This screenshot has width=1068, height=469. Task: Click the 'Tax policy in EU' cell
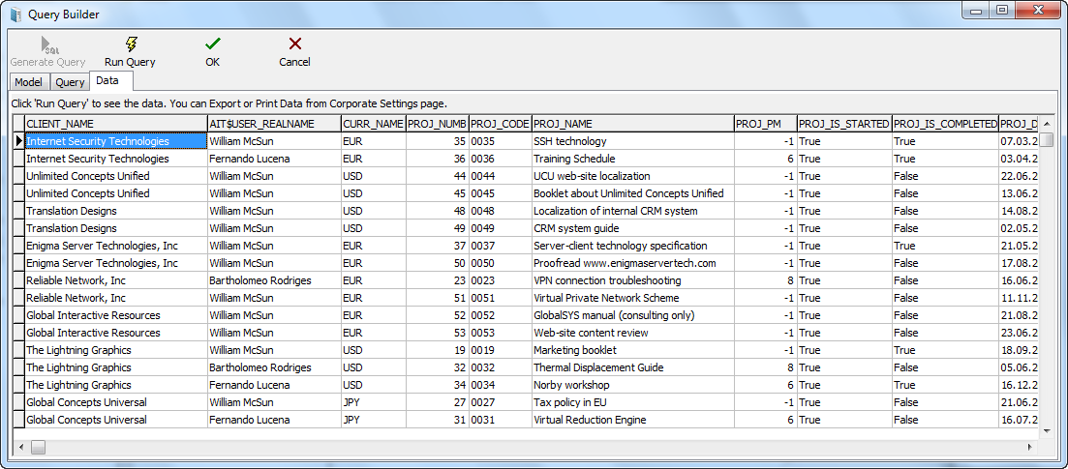pos(632,402)
